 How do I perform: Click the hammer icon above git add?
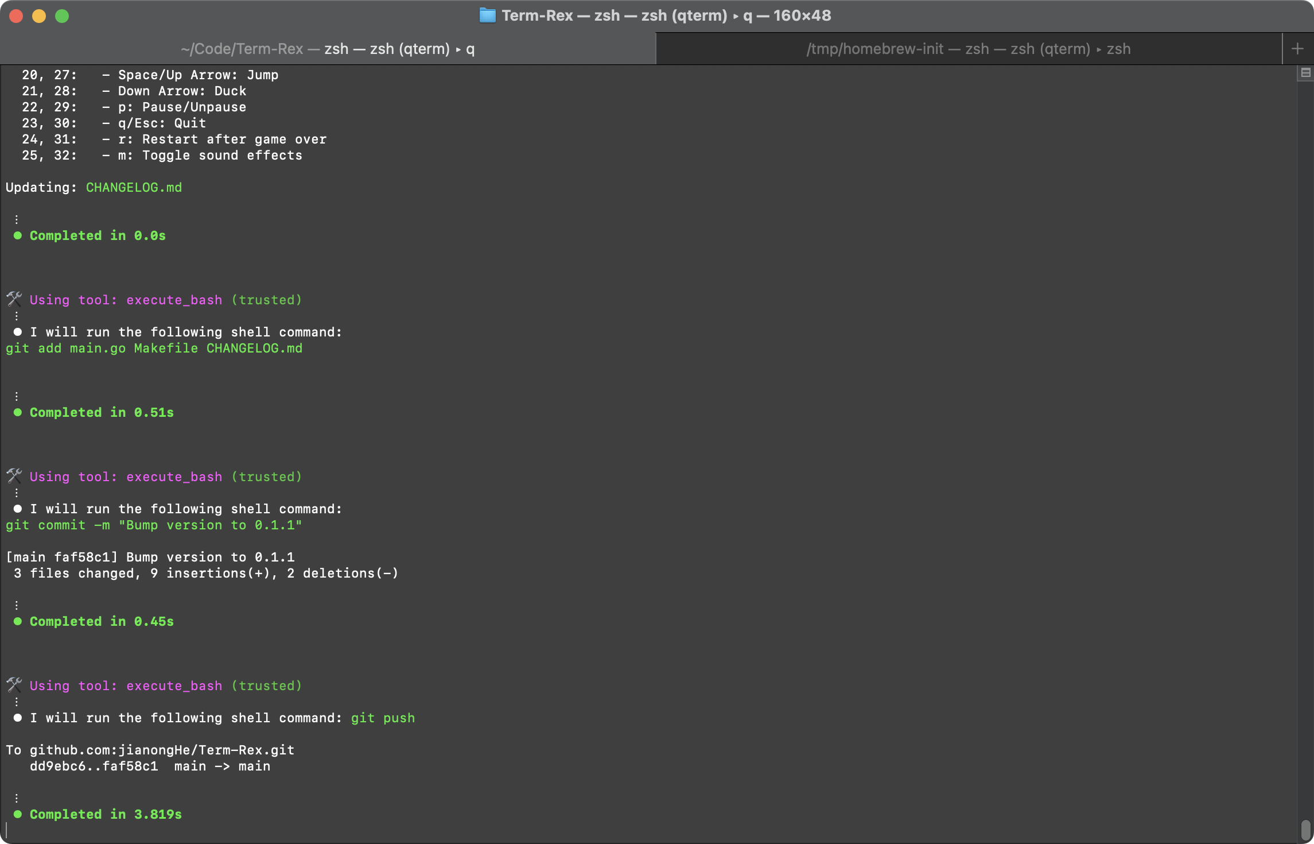(14, 299)
